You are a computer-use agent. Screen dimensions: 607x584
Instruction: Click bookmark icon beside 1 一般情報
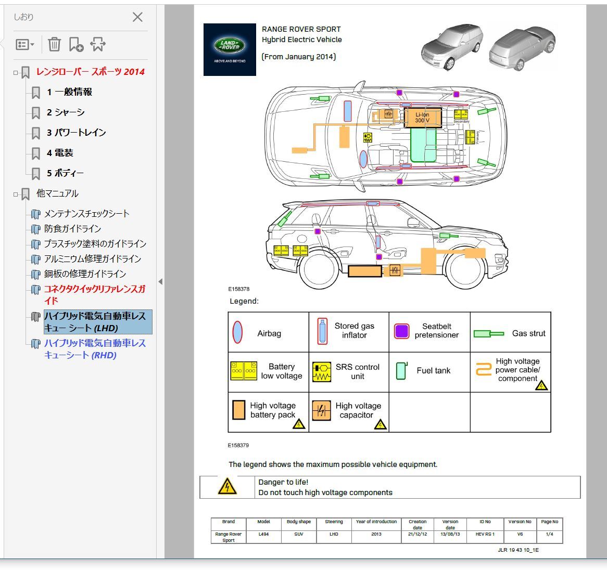coord(35,93)
